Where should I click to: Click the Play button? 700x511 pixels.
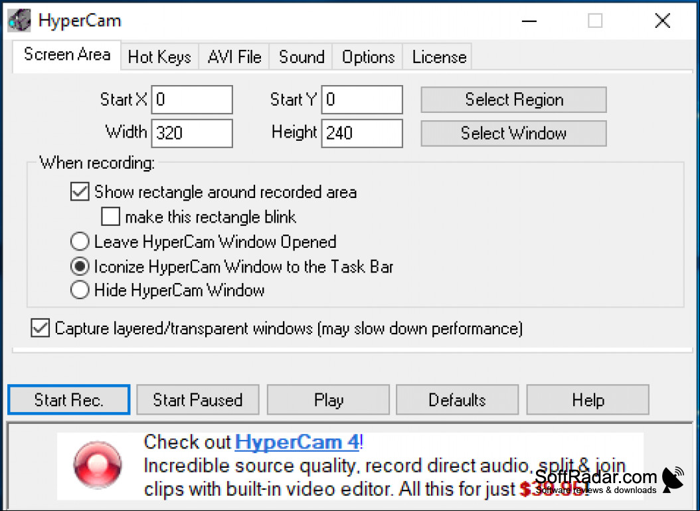(x=328, y=400)
